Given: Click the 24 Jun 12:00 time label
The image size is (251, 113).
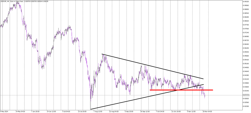Looking at the screenshot, I should click(51, 111).
